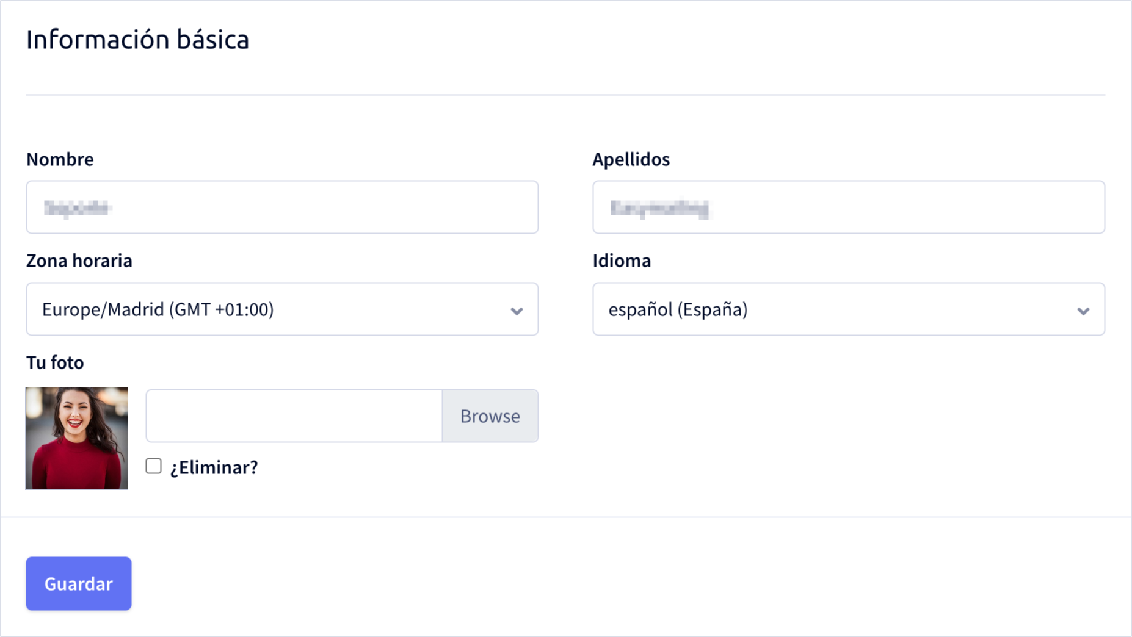Click the chevron arrow in Zona horaria

pos(517,311)
